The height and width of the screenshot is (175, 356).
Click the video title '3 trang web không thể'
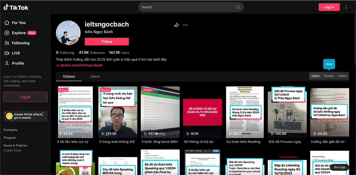coord(117,142)
